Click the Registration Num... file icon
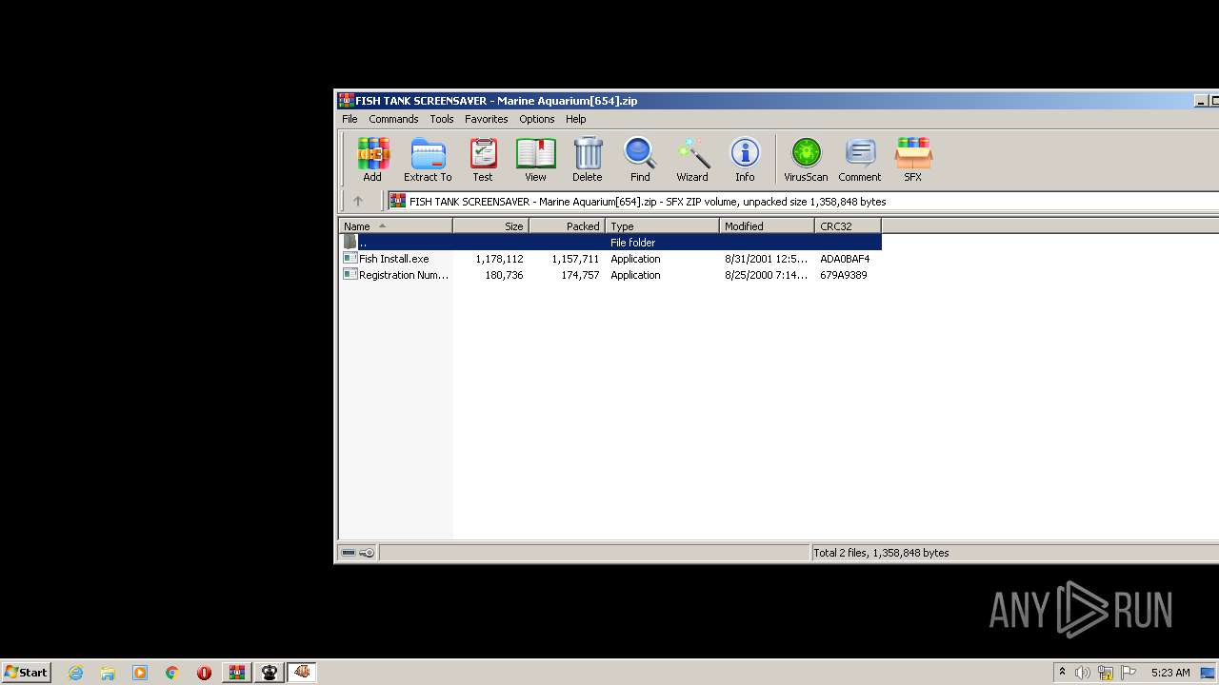 350,275
